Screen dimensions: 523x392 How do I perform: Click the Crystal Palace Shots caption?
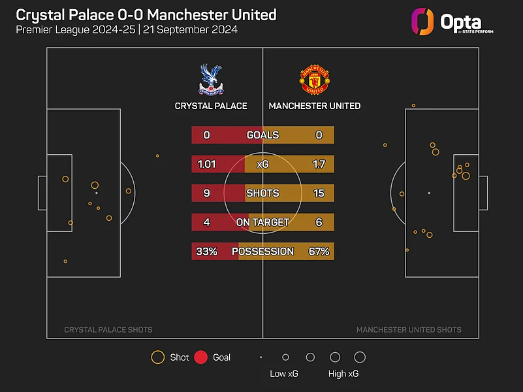point(108,330)
